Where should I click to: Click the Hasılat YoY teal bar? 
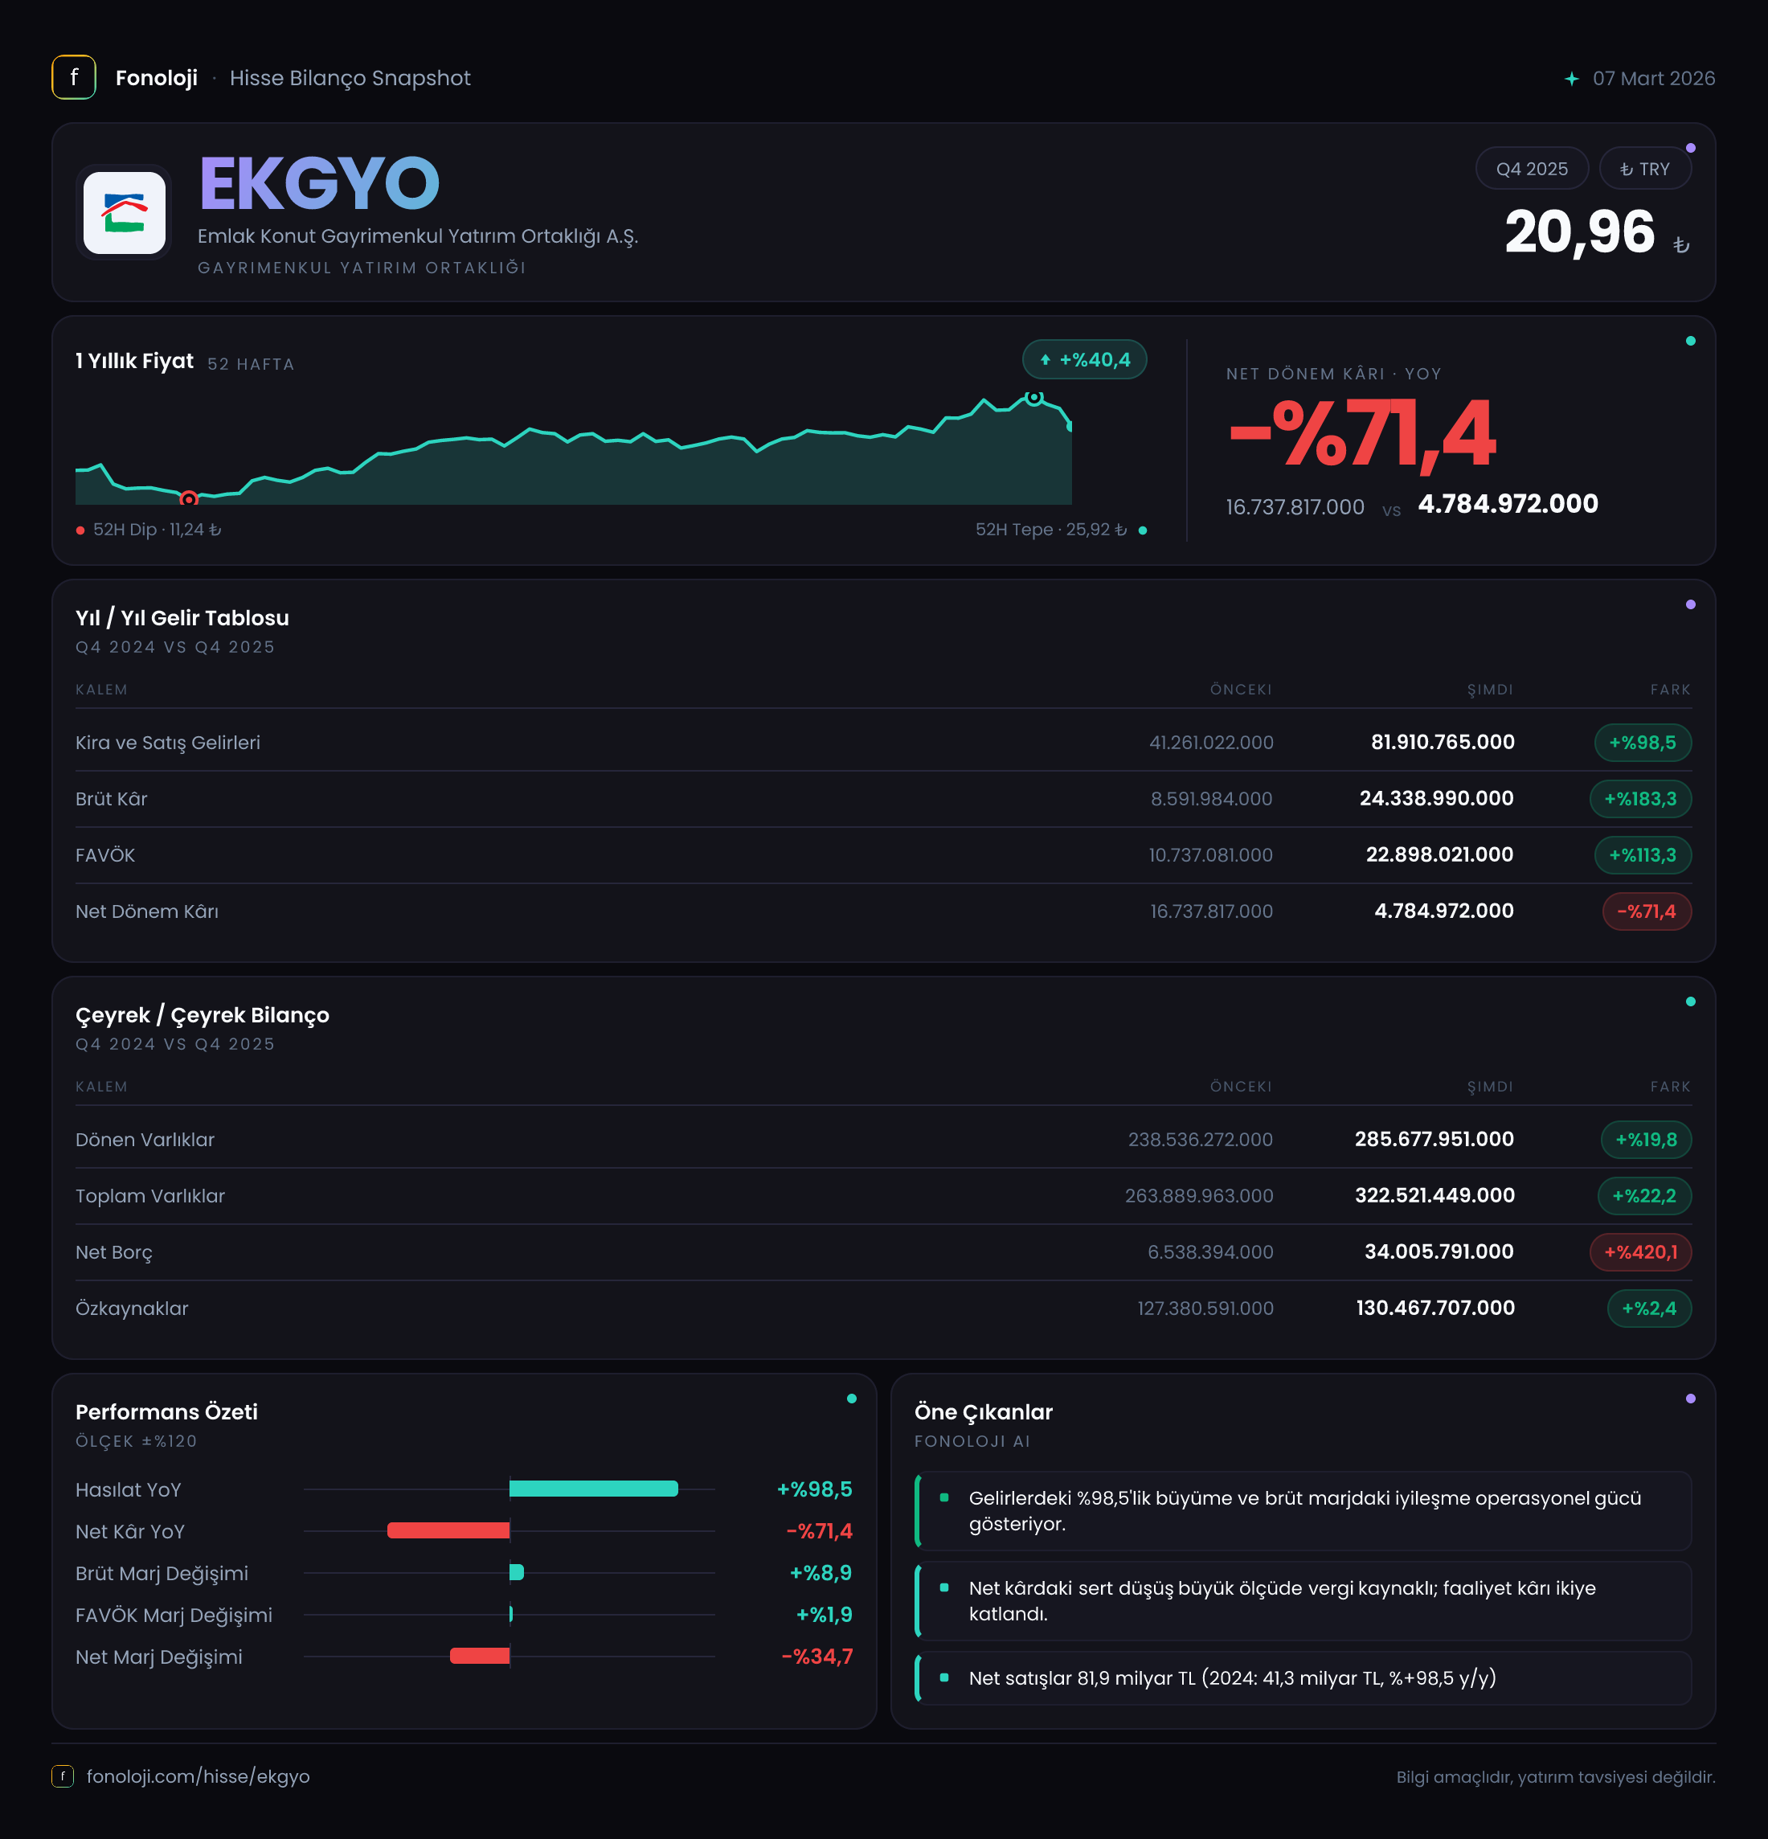[x=594, y=1489]
